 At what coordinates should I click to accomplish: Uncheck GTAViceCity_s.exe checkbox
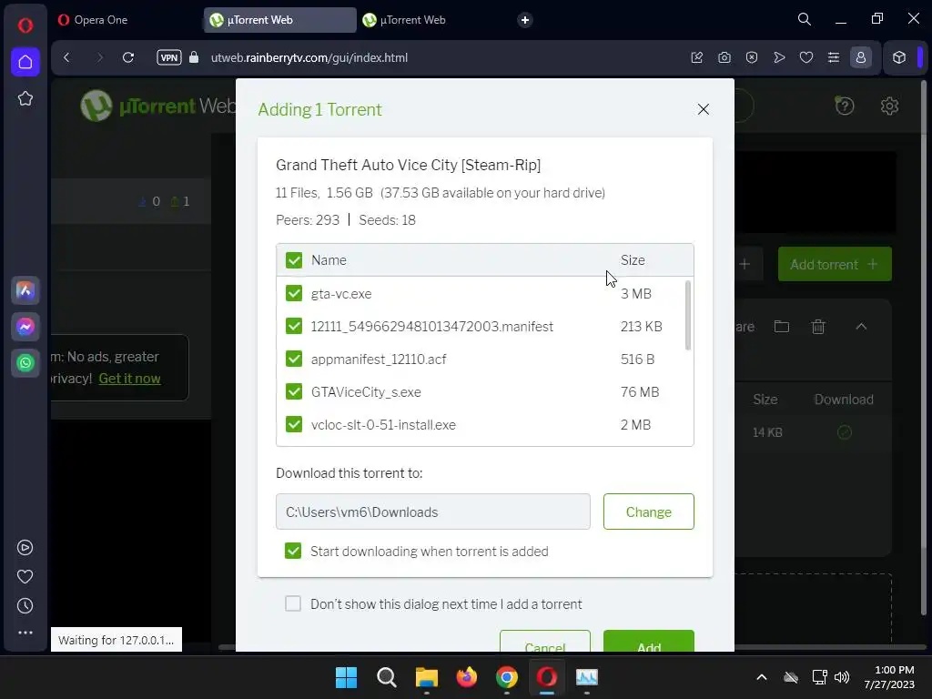pyautogui.click(x=294, y=391)
